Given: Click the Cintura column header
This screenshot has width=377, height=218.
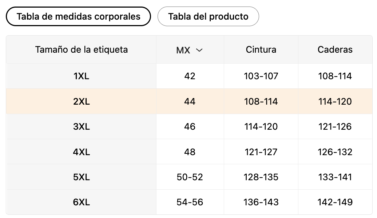Looking at the screenshot, I should 261,49.
